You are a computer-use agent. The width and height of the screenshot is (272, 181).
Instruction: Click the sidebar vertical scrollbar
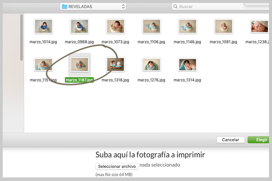(21, 38)
